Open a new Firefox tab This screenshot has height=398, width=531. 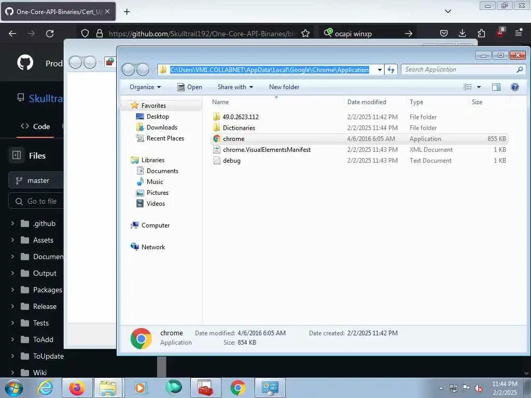(x=127, y=12)
